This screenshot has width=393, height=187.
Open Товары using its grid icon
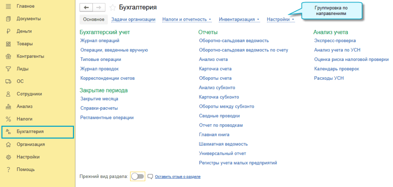[x=8, y=44]
